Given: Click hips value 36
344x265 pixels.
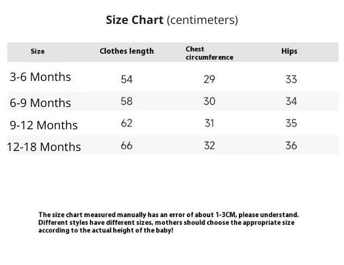Looking at the screenshot, I should point(291,146).
